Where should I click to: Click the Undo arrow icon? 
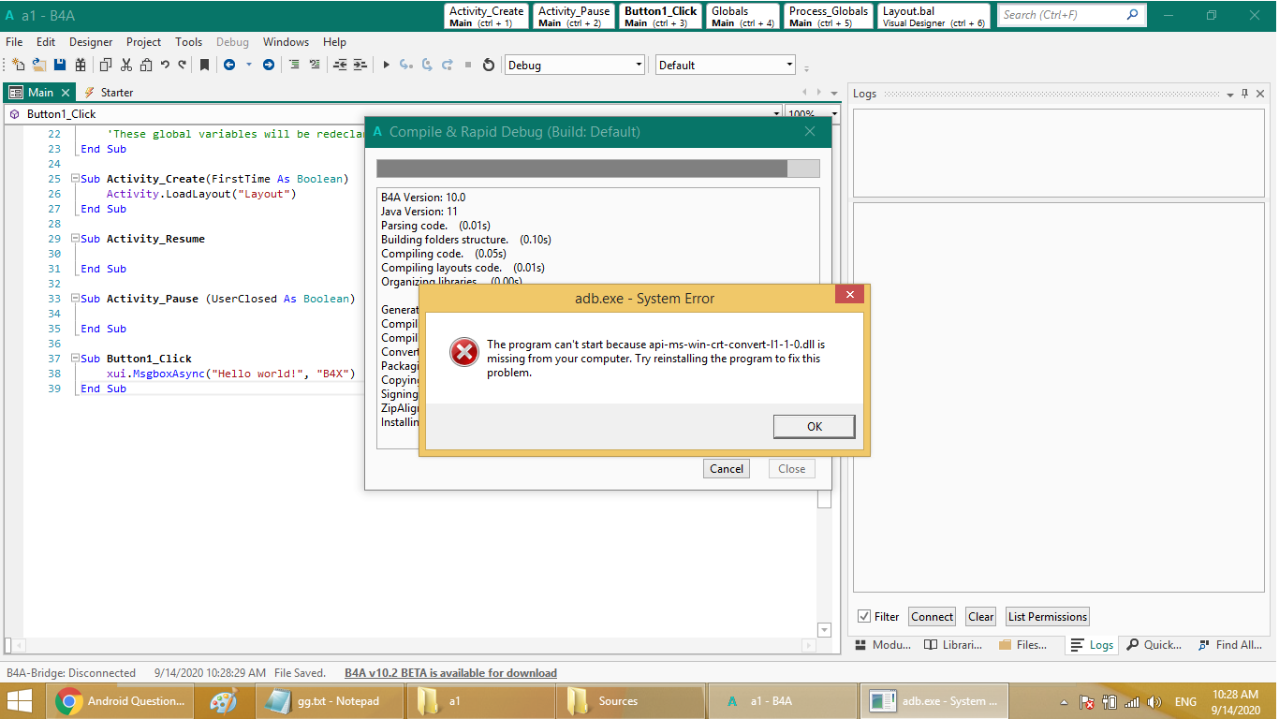click(165, 65)
